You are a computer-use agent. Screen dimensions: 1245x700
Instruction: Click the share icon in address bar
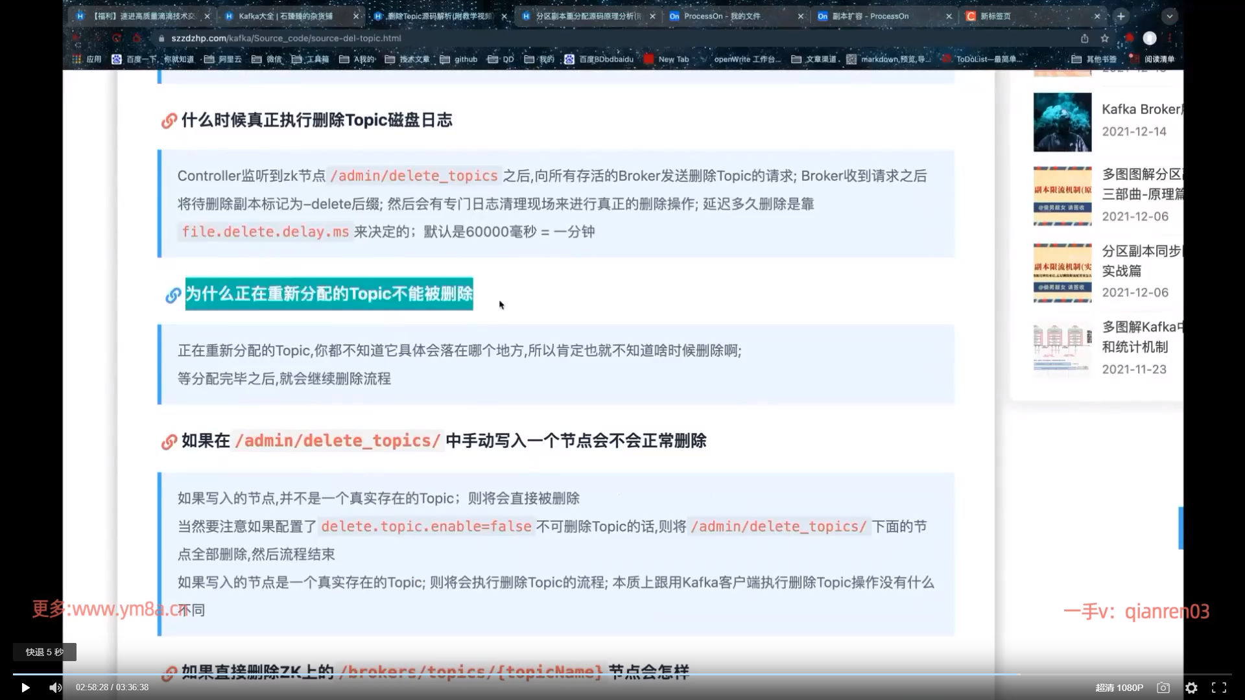click(x=1084, y=38)
